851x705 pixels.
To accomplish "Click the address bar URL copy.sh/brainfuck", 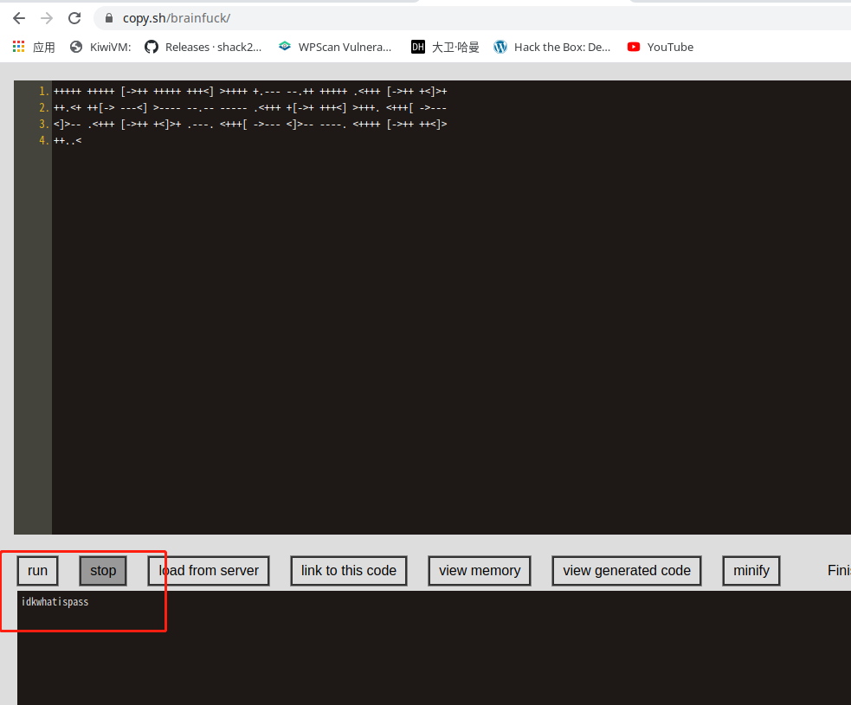I will [x=177, y=18].
